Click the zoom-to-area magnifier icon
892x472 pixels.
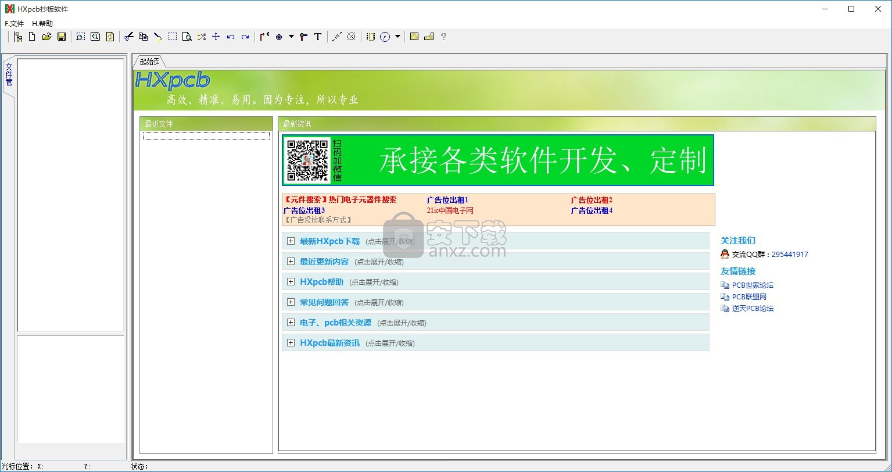(x=80, y=37)
